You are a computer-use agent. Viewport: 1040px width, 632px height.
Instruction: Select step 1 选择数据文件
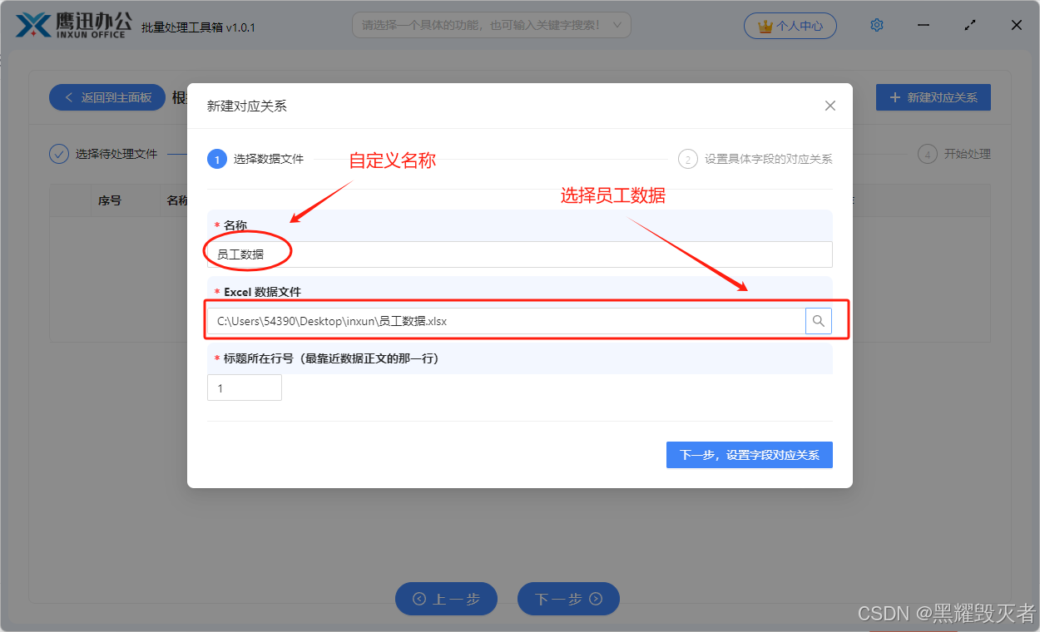point(255,159)
